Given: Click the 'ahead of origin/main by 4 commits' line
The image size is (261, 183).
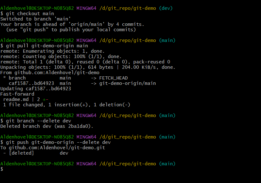Looking at the screenshot, I should (x=72, y=24).
